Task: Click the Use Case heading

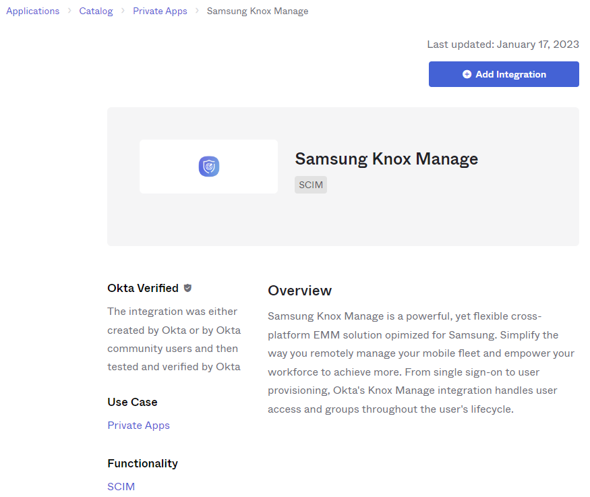Action: (132, 402)
